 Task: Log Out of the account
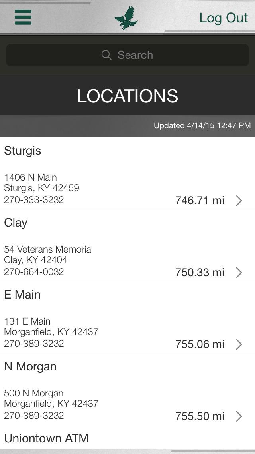coord(224,18)
